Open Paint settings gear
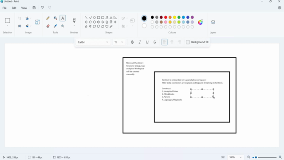 pyautogui.click(x=280, y=8)
